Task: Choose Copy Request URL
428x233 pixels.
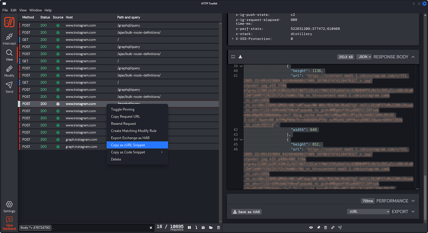Action: coord(137,116)
